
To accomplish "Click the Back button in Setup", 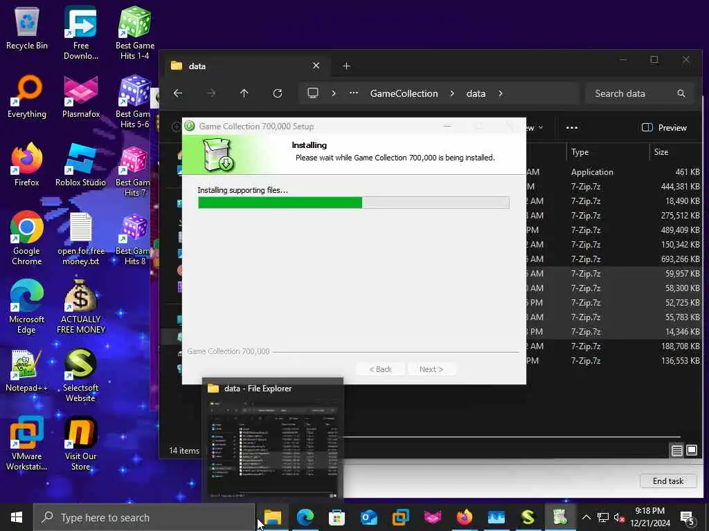I will tap(380, 369).
